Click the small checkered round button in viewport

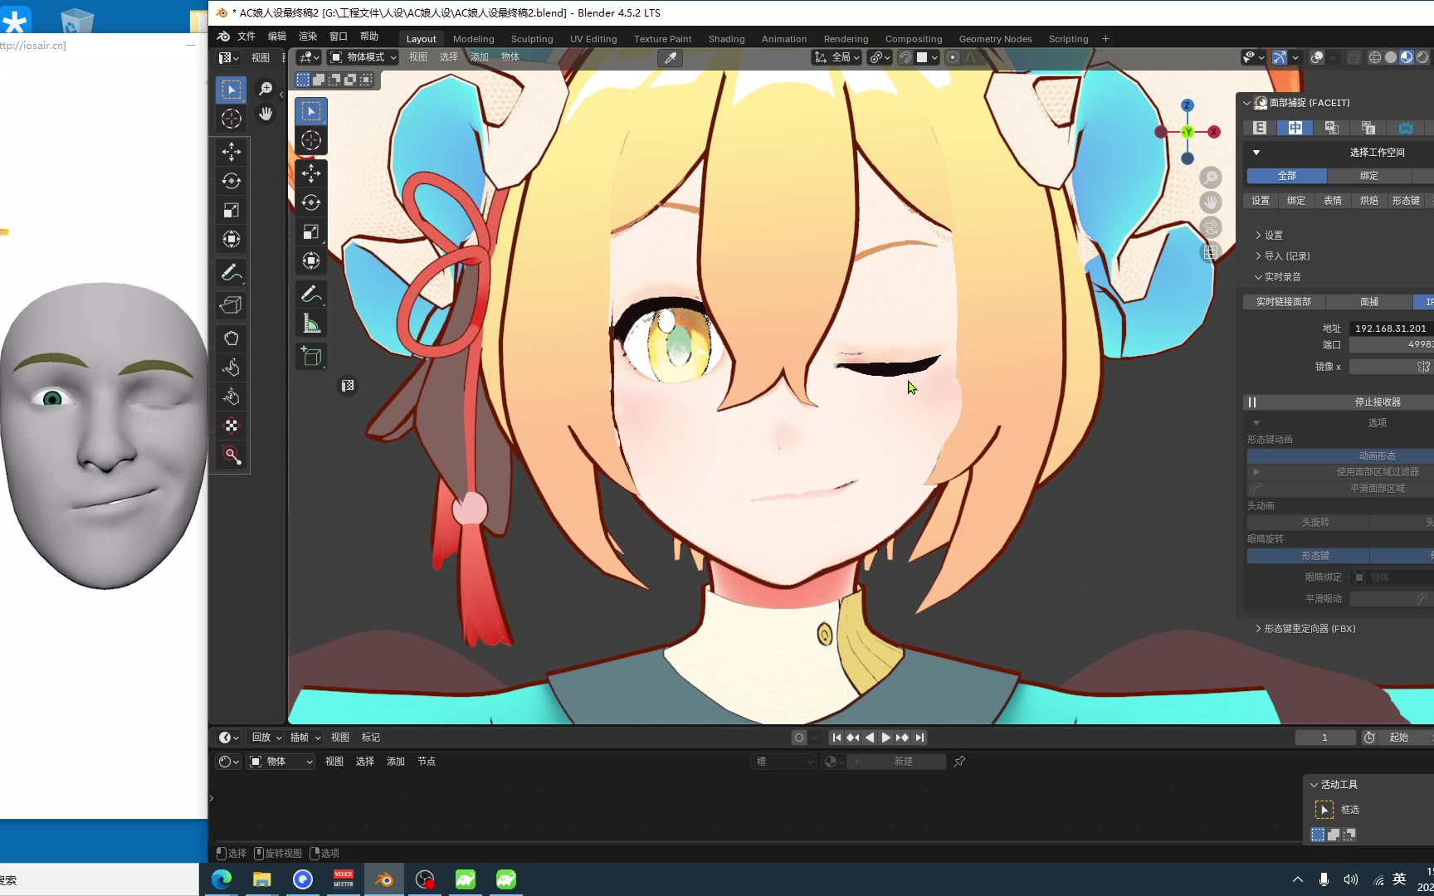[348, 386]
